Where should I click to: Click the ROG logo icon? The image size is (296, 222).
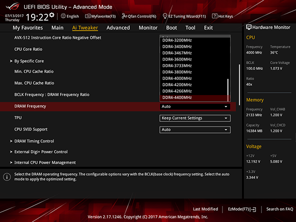[x=12, y=6]
